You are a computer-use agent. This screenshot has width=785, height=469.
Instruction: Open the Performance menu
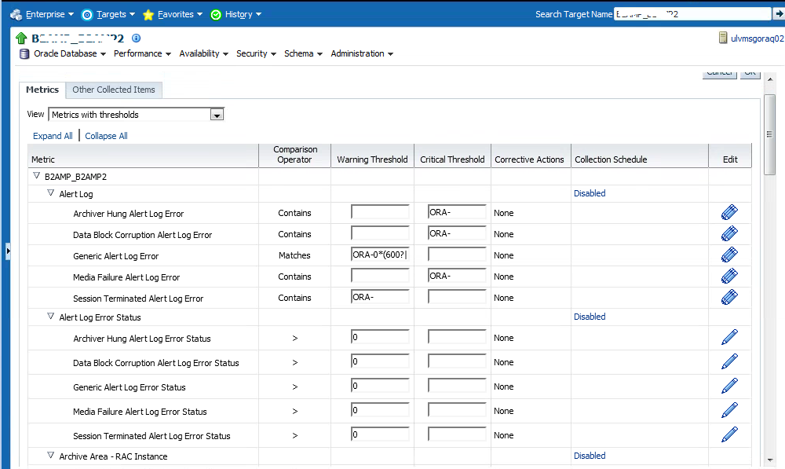142,53
